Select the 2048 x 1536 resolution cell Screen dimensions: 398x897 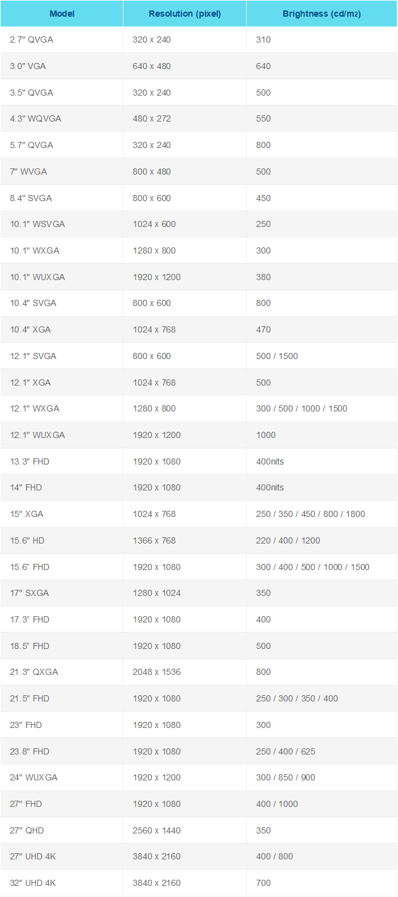coord(184,672)
